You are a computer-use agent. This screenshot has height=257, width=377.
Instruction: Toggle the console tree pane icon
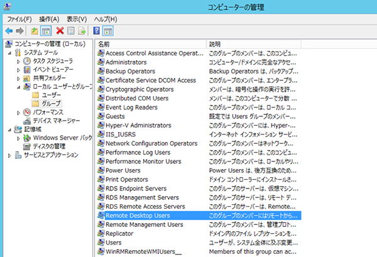pyautogui.click(x=46, y=31)
